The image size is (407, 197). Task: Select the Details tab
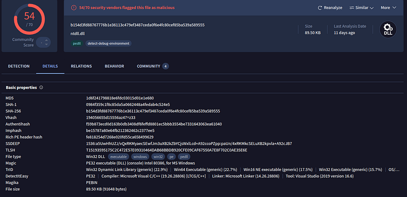tap(50, 66)
